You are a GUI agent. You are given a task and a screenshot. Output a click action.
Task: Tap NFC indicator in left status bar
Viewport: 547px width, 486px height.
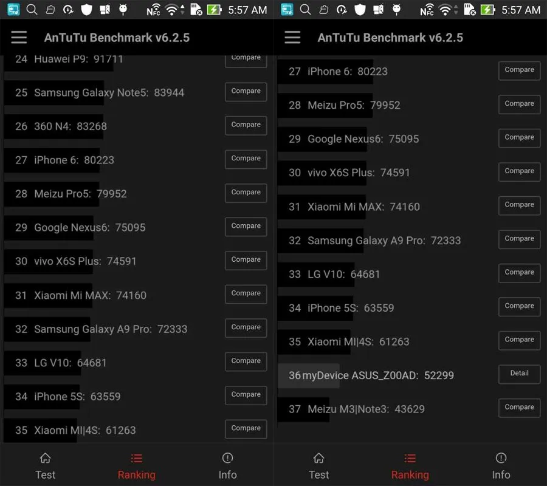pyautogui.click(x=154, y=10)
